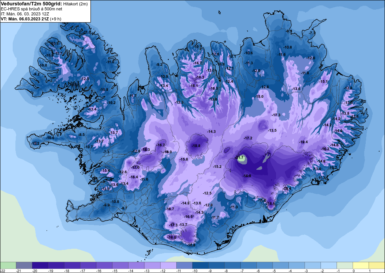This screenshot has width=385, height=273.
Task: Click the -15.8 temperature value
Action: 184,159
